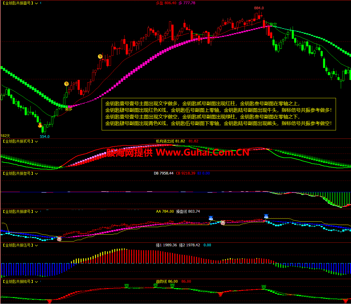Click the lower gold coin marker above the rally start
This screenshot has height=304, width=351.
pyautogui.click(x=66, y=84)
